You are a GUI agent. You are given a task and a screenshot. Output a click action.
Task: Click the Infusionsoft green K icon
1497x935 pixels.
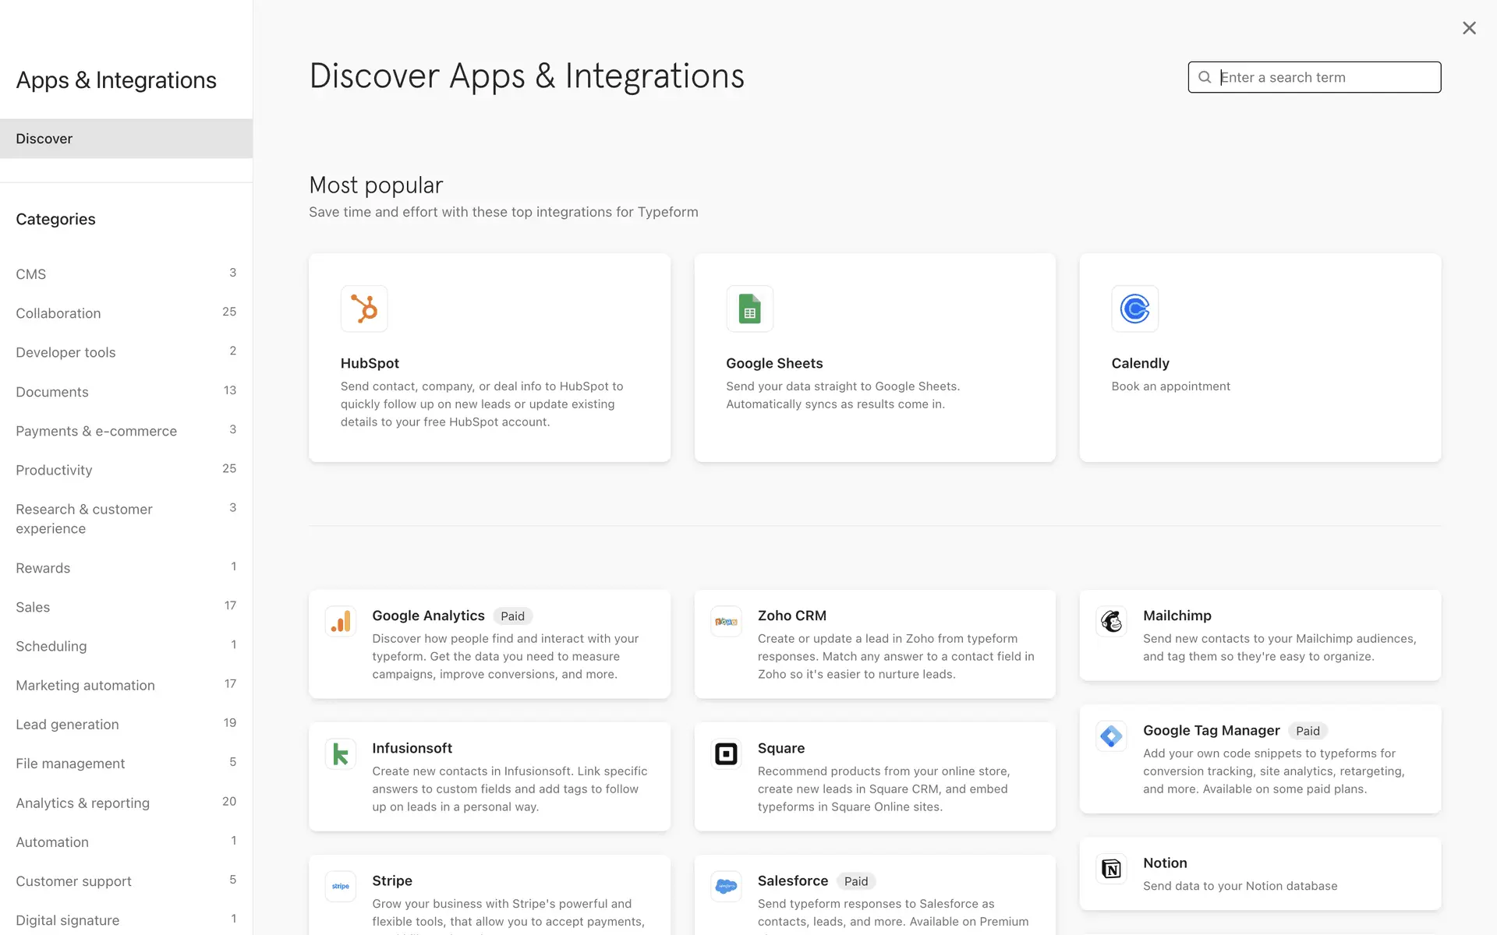(341, 754)
